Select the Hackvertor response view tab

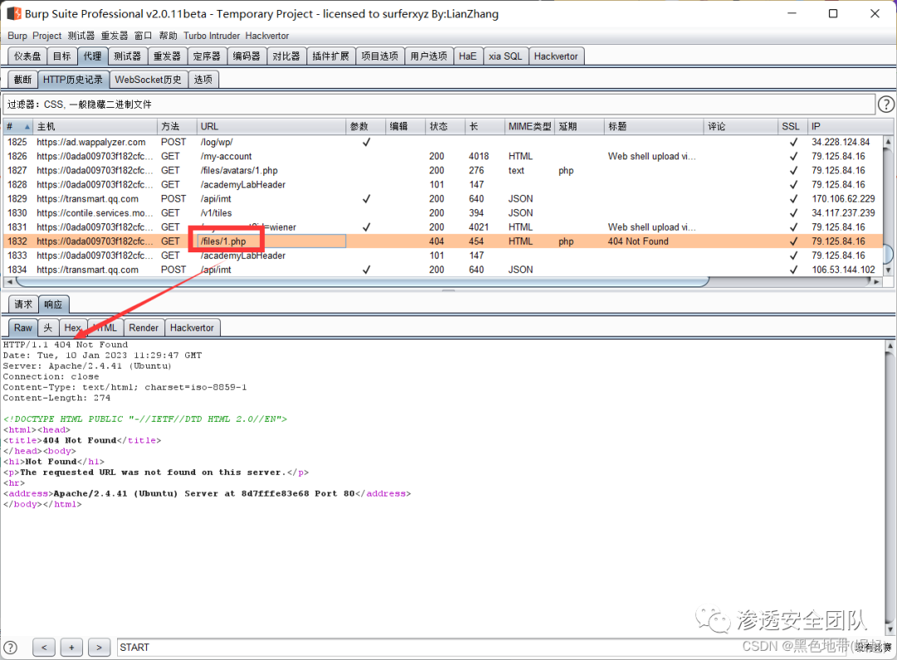tap(192, 328)
